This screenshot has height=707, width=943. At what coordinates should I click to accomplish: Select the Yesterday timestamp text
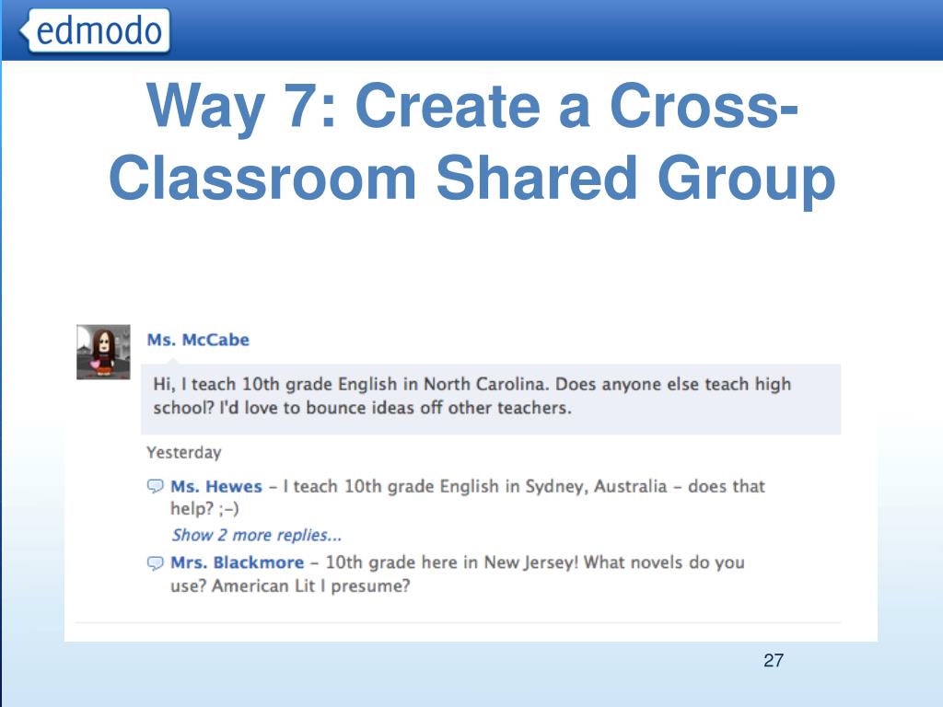click(184, 453)
